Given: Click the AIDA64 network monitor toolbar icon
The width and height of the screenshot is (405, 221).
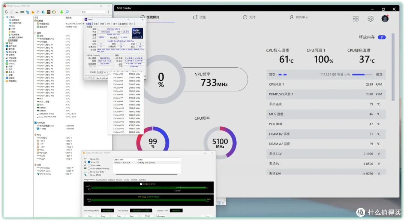Looking at the screenshot, I should [x=27, y=12].
